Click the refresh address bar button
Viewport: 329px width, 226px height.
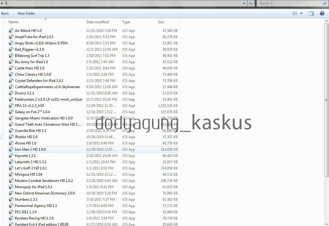[251, 3]
